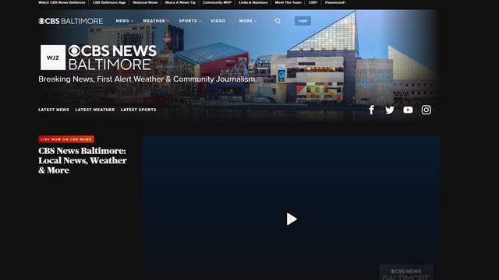Image resolution: width=499 pixels, height=280 pixels.
Task: Open CBS Baltimore Twitter icon
Action: [390, 110]
